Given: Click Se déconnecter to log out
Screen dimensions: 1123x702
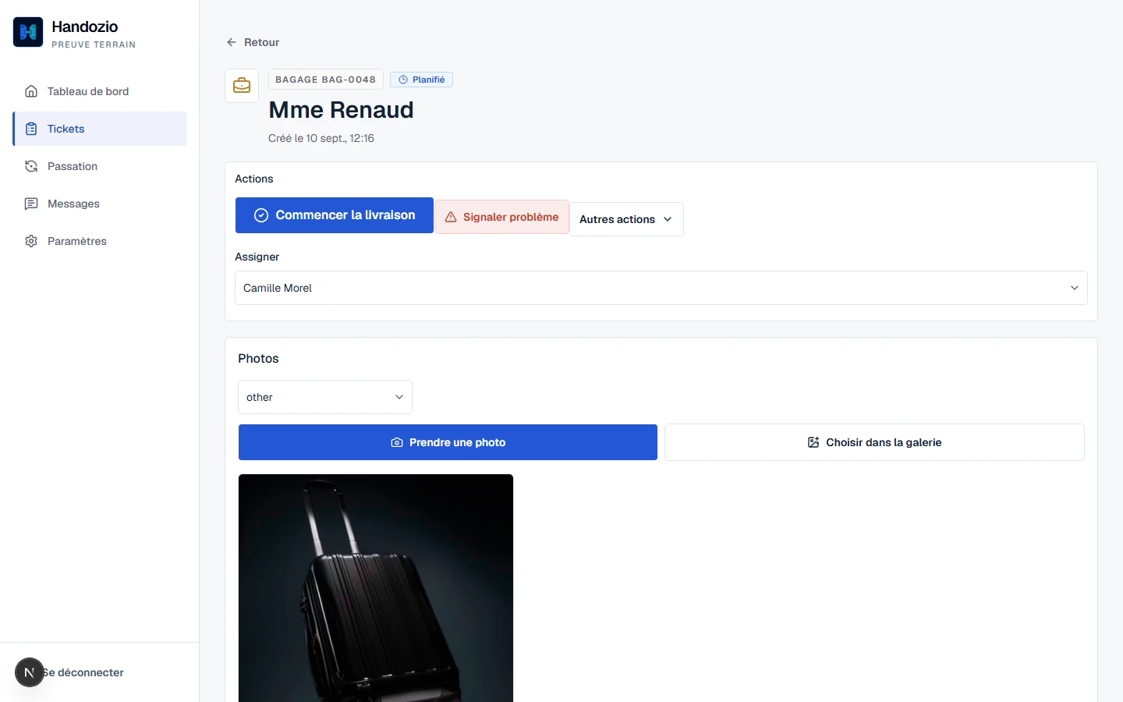Looking at the screenshot, I should [84, 672].
